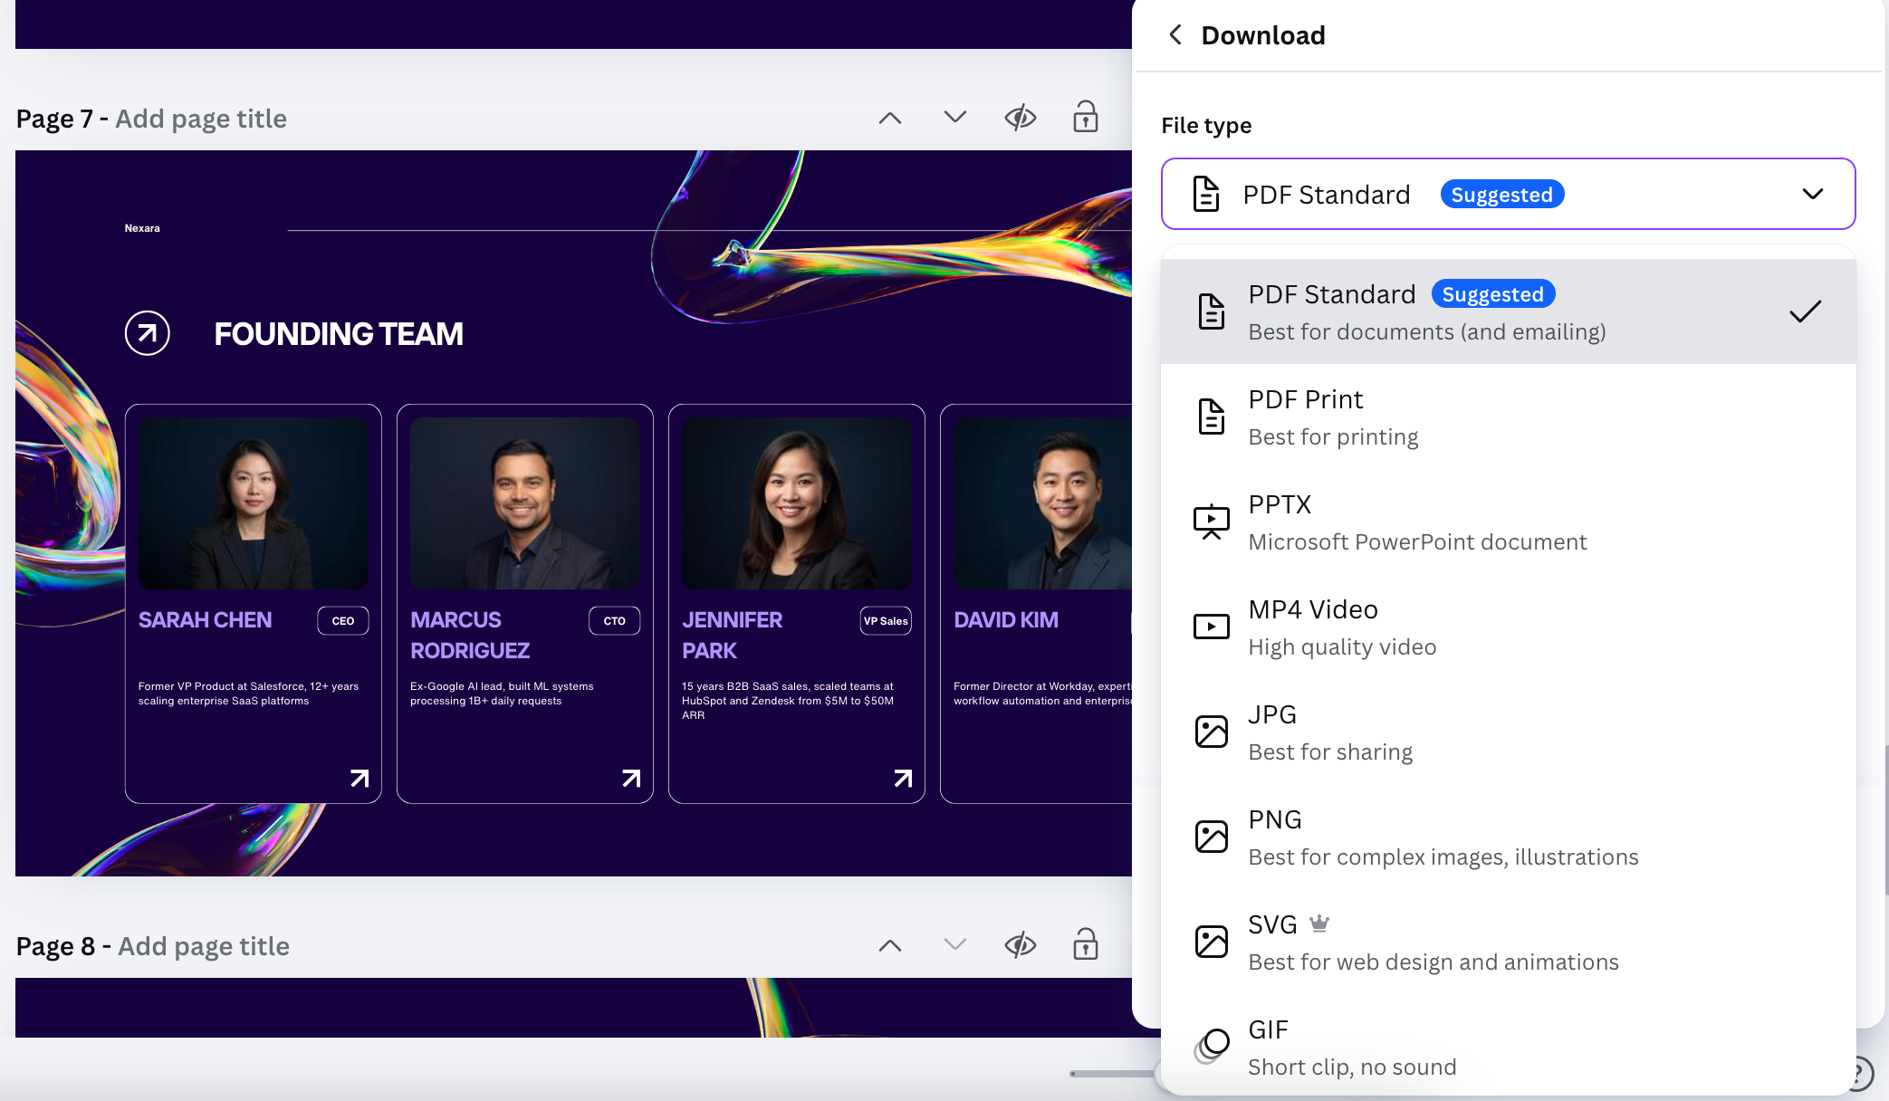Image resolution: width=1889 pixels, height=1101 pixels.
Task: Click the circled arrow icon beside FOUNDING TEAM
Action: [148, 333]
